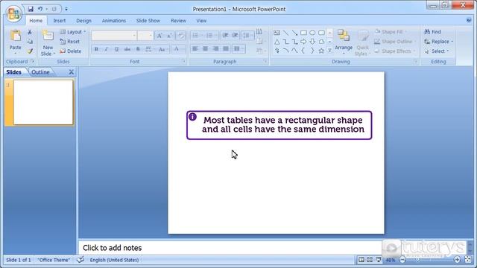Click the Normal view button in status bar
This screenshot has width=477, height=268.
(361, 260)
